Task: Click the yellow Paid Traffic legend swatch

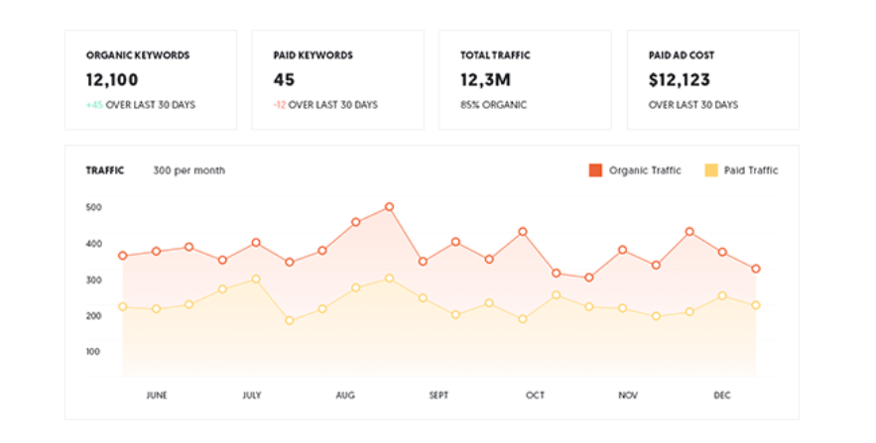Action: pyautogui.click(x=710, y=170)
